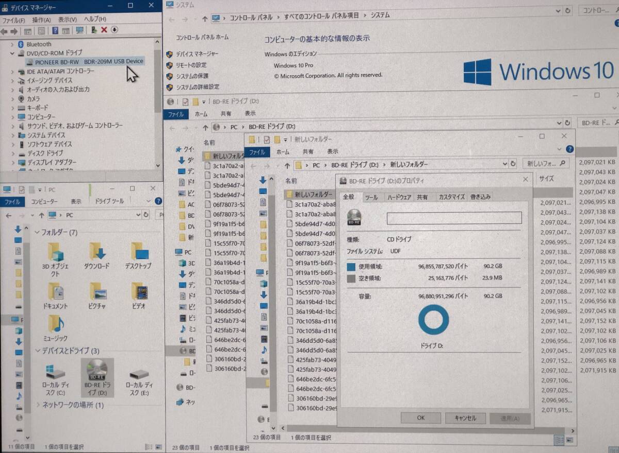Expand IDE ATA/ATAPI コントローラー node
The height and width of the screenshot is (453, 619).
12,72
